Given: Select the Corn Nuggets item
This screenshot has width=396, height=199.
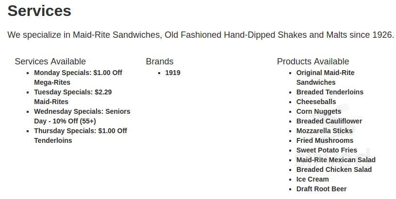Looking at the screenshot, I should tap(319, 111).
